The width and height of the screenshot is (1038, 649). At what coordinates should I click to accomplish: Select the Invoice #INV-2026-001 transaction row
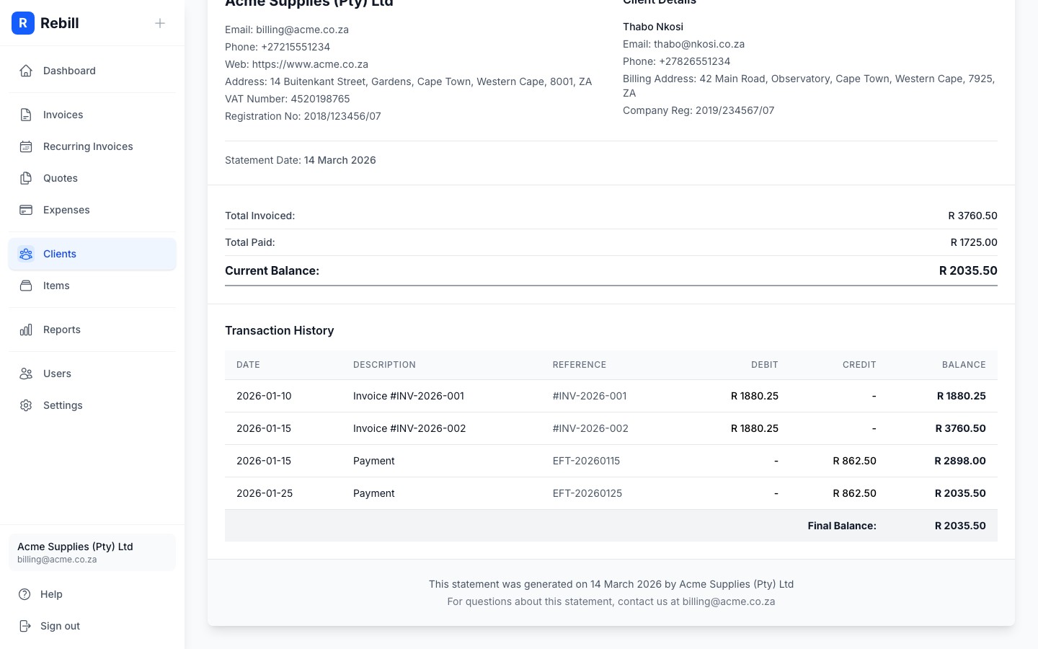408,396
